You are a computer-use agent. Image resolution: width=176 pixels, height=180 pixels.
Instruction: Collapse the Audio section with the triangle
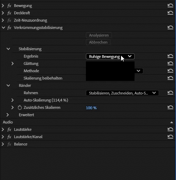coord(171,122)
